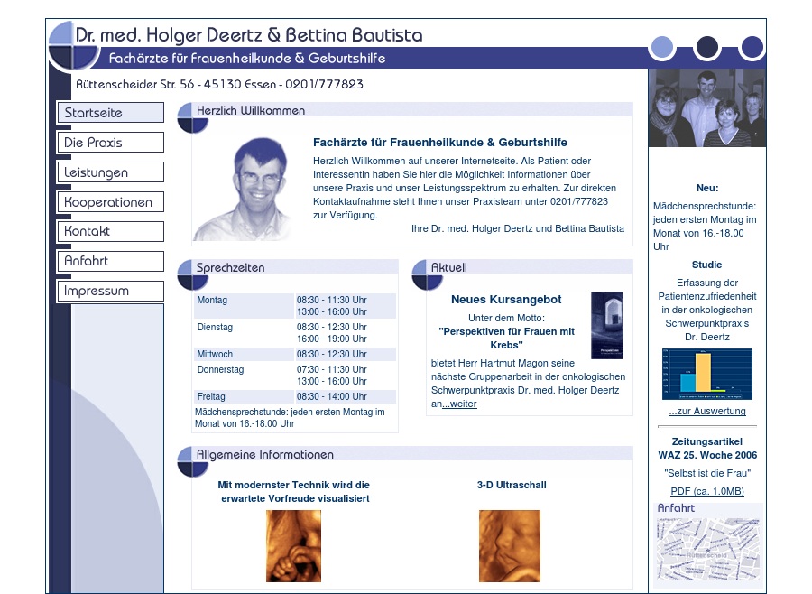Follow the ...weiter link in Aktuell
The image size is (812, 594).
tap(459, 404)
